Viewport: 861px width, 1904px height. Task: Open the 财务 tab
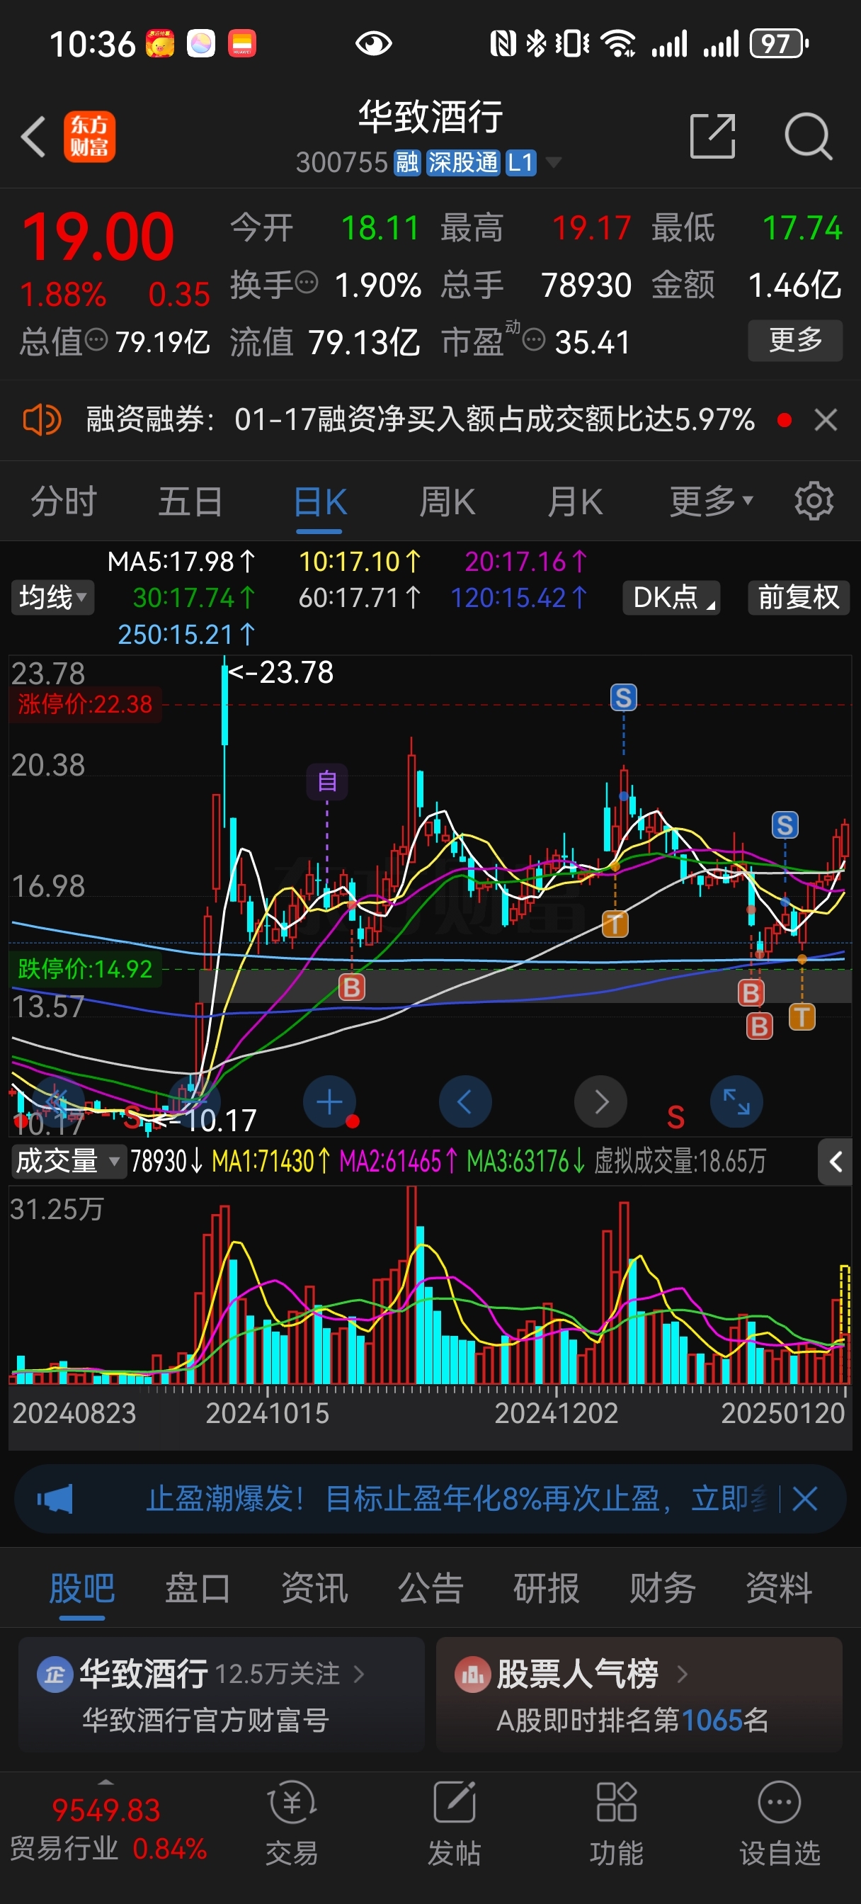click(x=662, y=1587)
